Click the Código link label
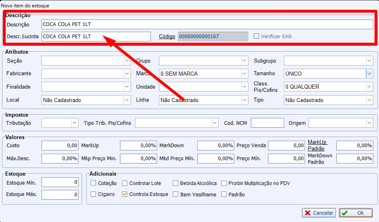 (x=167, y=37)
